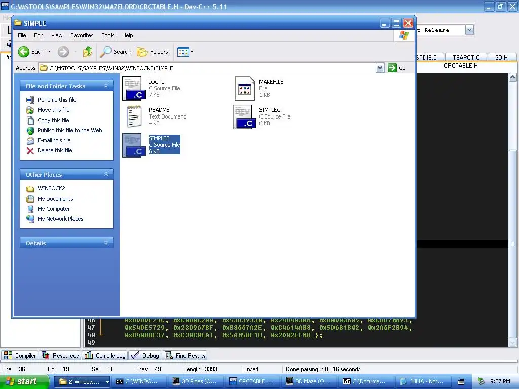The height and width of the screenshot is (389, 519).
Task: Select the MAKEFILE file icon
Action: pos(245,88)
